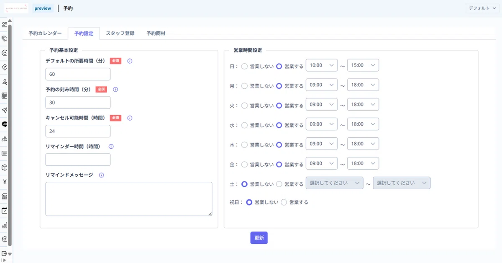502x263 pixels.
Task: Open Wednesday start time dropdown
Action: pyautogui.click(x=322, y=124)
